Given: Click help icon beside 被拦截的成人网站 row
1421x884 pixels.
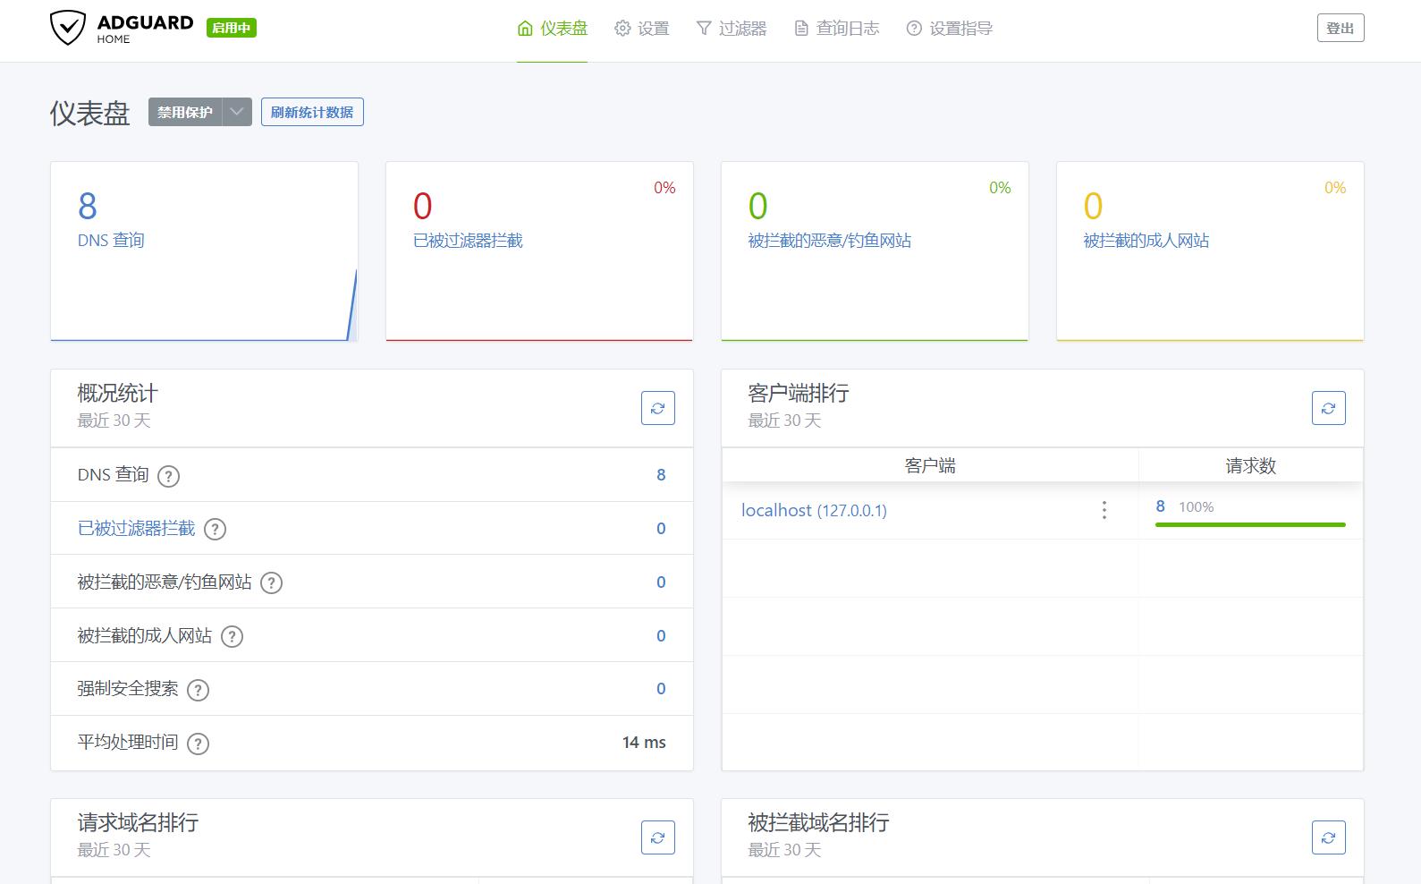Looking at the screenshot, I should point(232,637).
